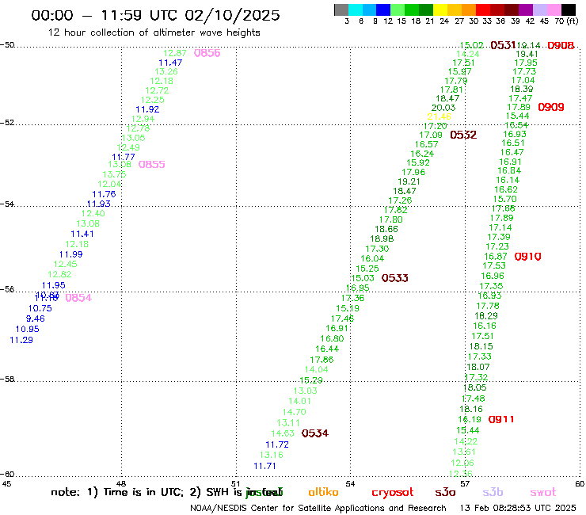The width and height of the screenshot is (586, 515).
Task: Click the wave height value 16.87
Action: [x=496, y=257]
